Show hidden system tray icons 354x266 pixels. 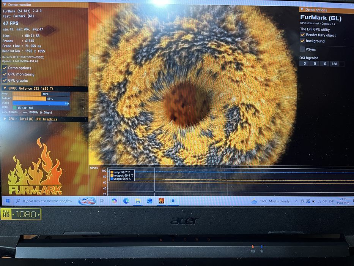click(x=297, y=201)
